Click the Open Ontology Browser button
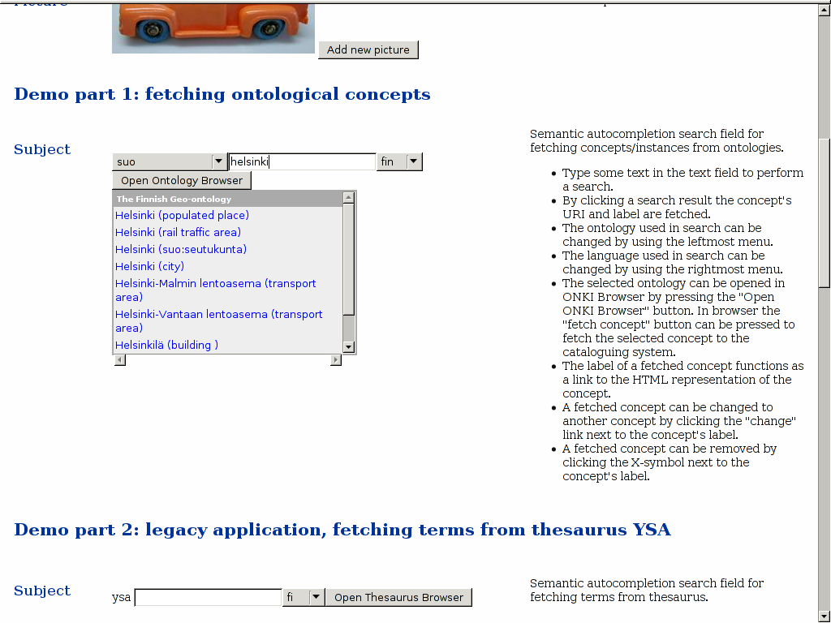The height and width of the screenshot is (623, 831). pyautogui.click(x=182, y=181)
